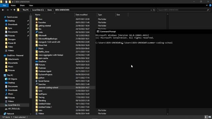This screenshot has width=212, height=119.
Task: Select the mongosh-1.6.0-win32-x64 folder
Action: pos(49,42)
